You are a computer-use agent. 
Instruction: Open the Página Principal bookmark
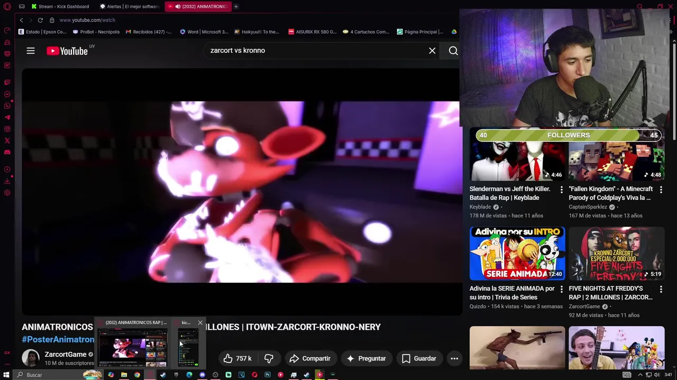420,32
